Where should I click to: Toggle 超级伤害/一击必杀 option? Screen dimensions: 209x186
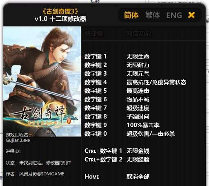(x=151, y=134)
